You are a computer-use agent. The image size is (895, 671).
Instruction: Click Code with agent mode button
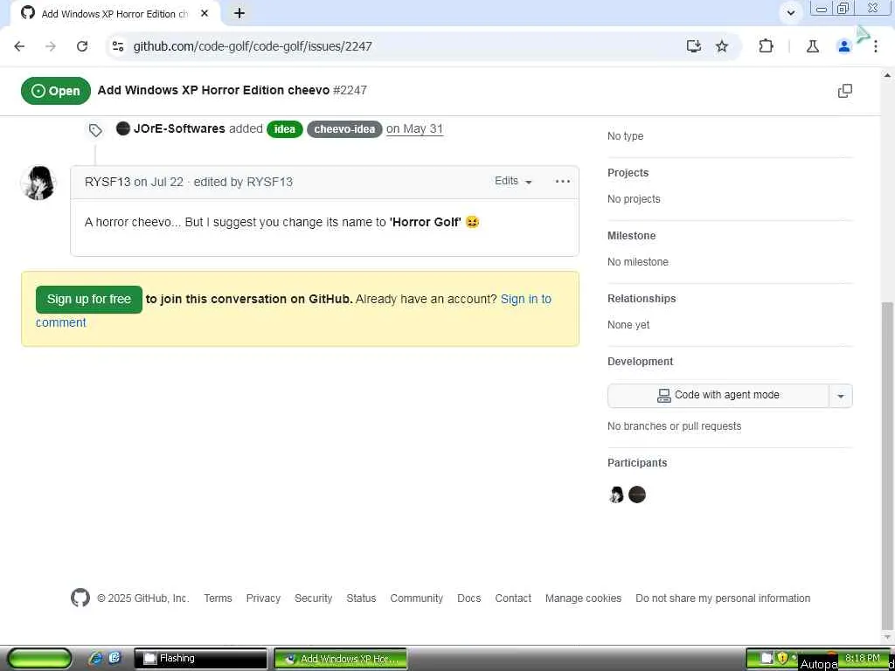point(718,396)
